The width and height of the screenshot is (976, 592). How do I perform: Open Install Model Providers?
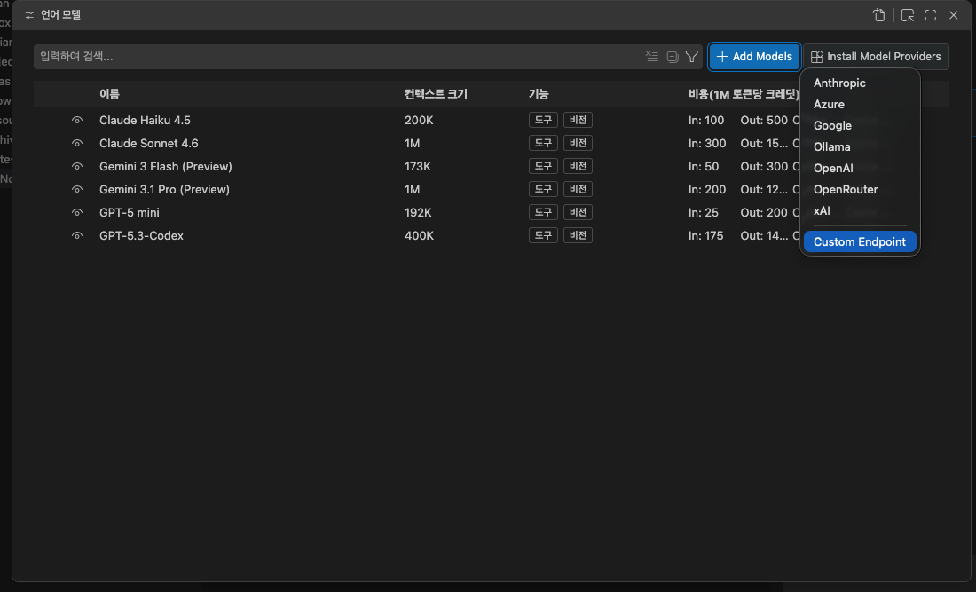(x=876, y=57)
